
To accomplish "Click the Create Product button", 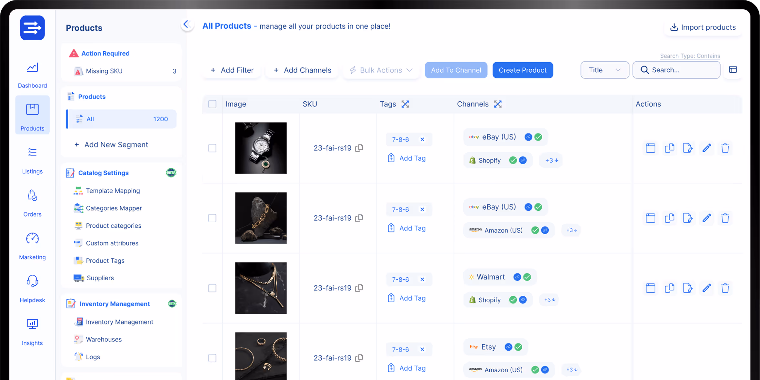I will pos(523,70).
